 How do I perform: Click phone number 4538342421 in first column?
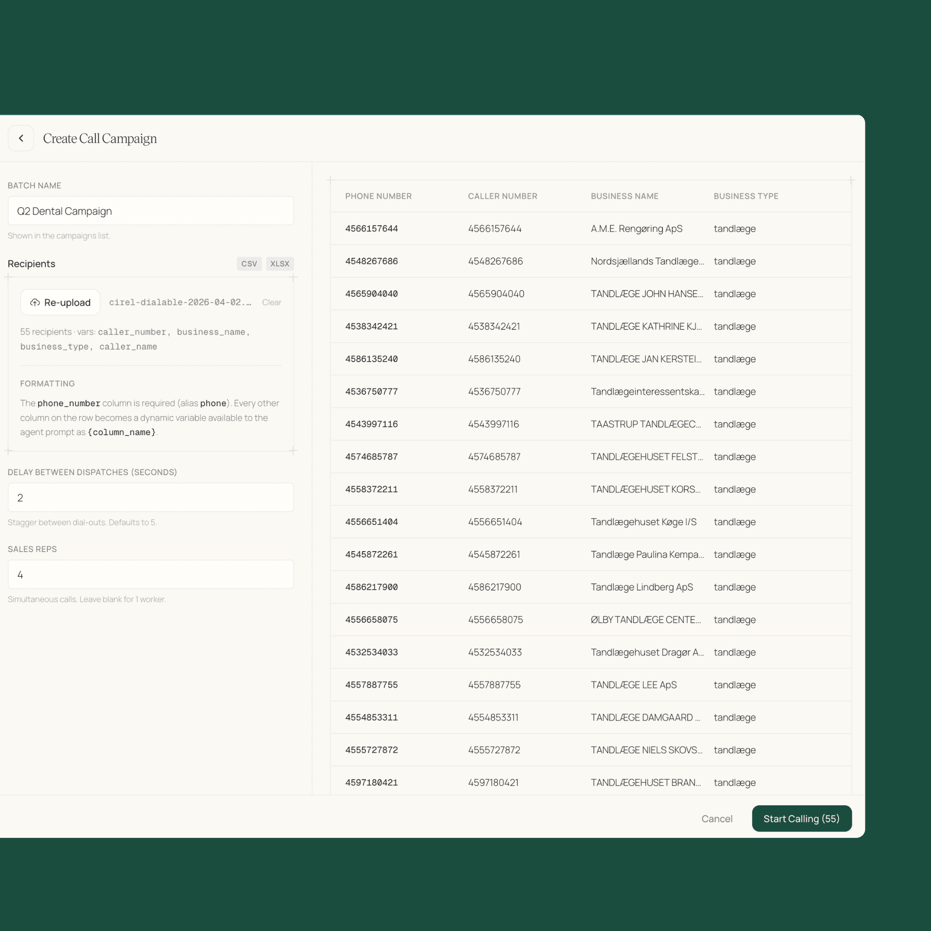pyautogui.click(x=371, y=326)
